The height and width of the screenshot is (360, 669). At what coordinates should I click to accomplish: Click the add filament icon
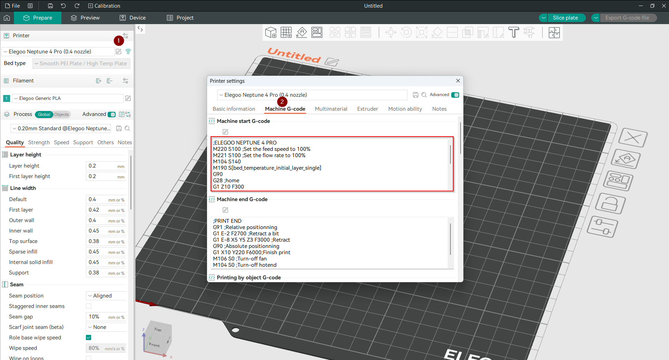(x=99, y=81)
